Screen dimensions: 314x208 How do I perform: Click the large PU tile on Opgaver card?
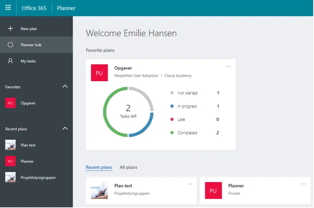coord(99,73)
